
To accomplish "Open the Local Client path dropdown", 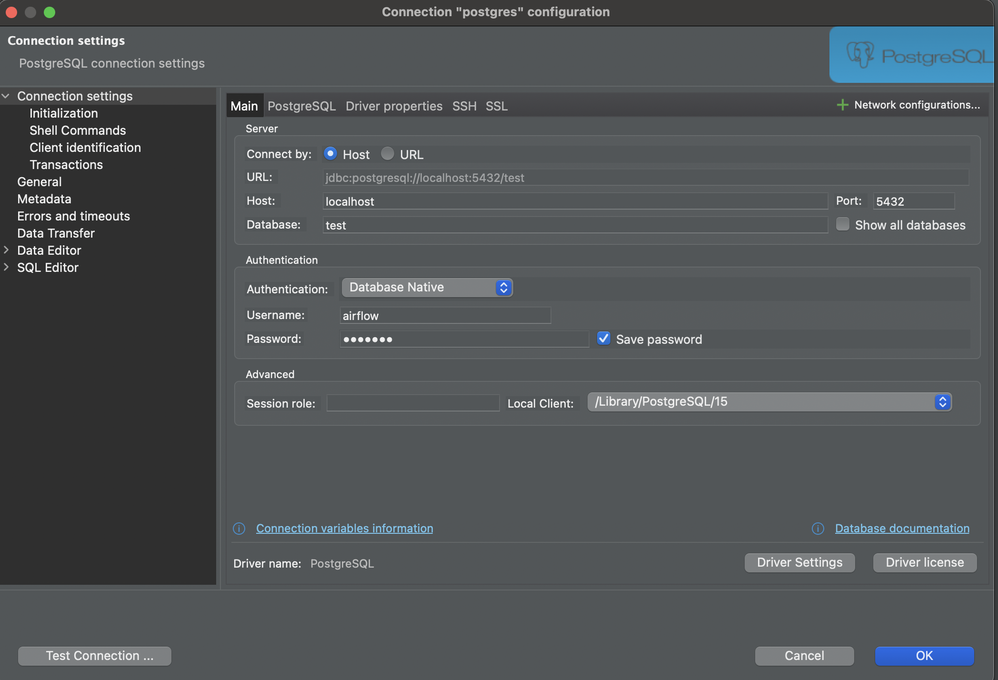I will pyautogui.click(x=769, y=402).
